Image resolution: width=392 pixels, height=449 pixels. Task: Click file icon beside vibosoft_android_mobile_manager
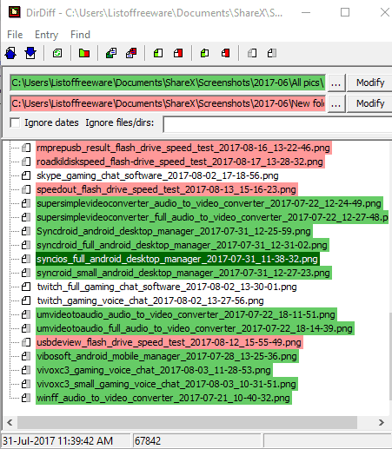click(26, 356)
